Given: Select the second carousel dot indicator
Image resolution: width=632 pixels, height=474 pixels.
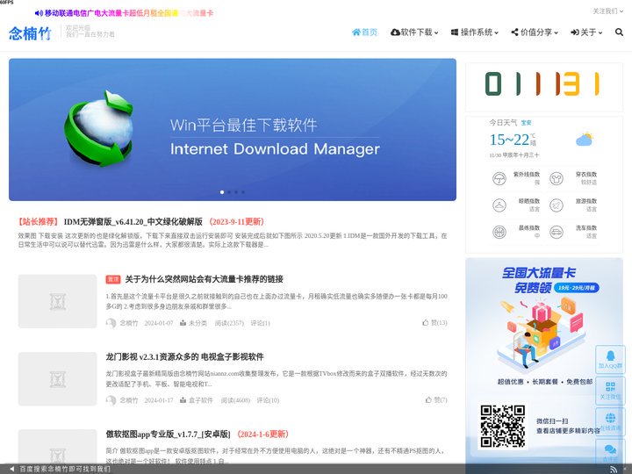Looking at the screenshot, I should tap(229, 192).
